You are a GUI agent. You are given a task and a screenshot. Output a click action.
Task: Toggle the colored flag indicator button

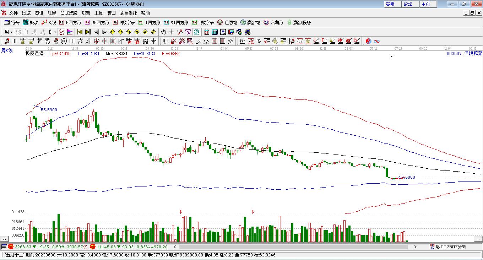pyautogui.click(x=70, y=32)
